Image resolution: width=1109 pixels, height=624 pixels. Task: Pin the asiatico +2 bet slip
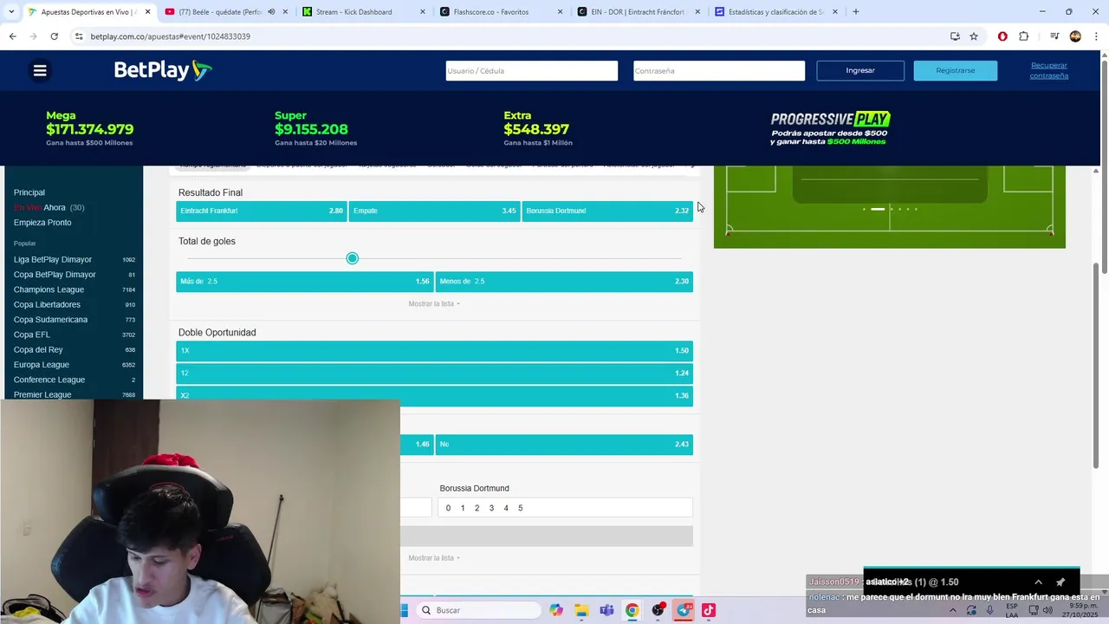[1060, 582]
